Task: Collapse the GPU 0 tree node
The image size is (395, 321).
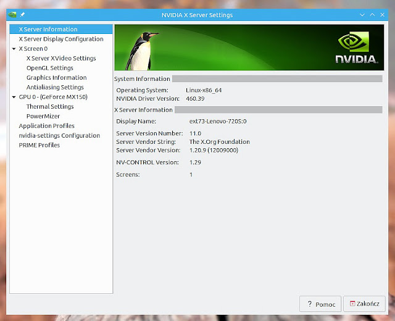Action: (x=14, y=97)
